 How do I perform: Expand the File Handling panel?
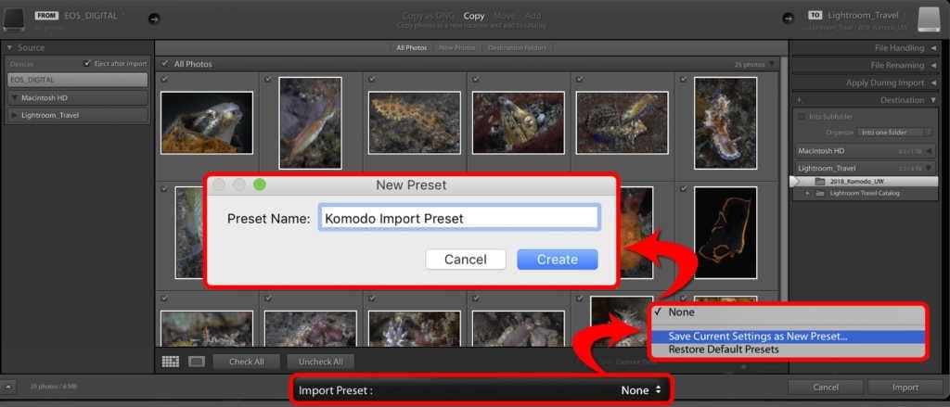[865, 48]
